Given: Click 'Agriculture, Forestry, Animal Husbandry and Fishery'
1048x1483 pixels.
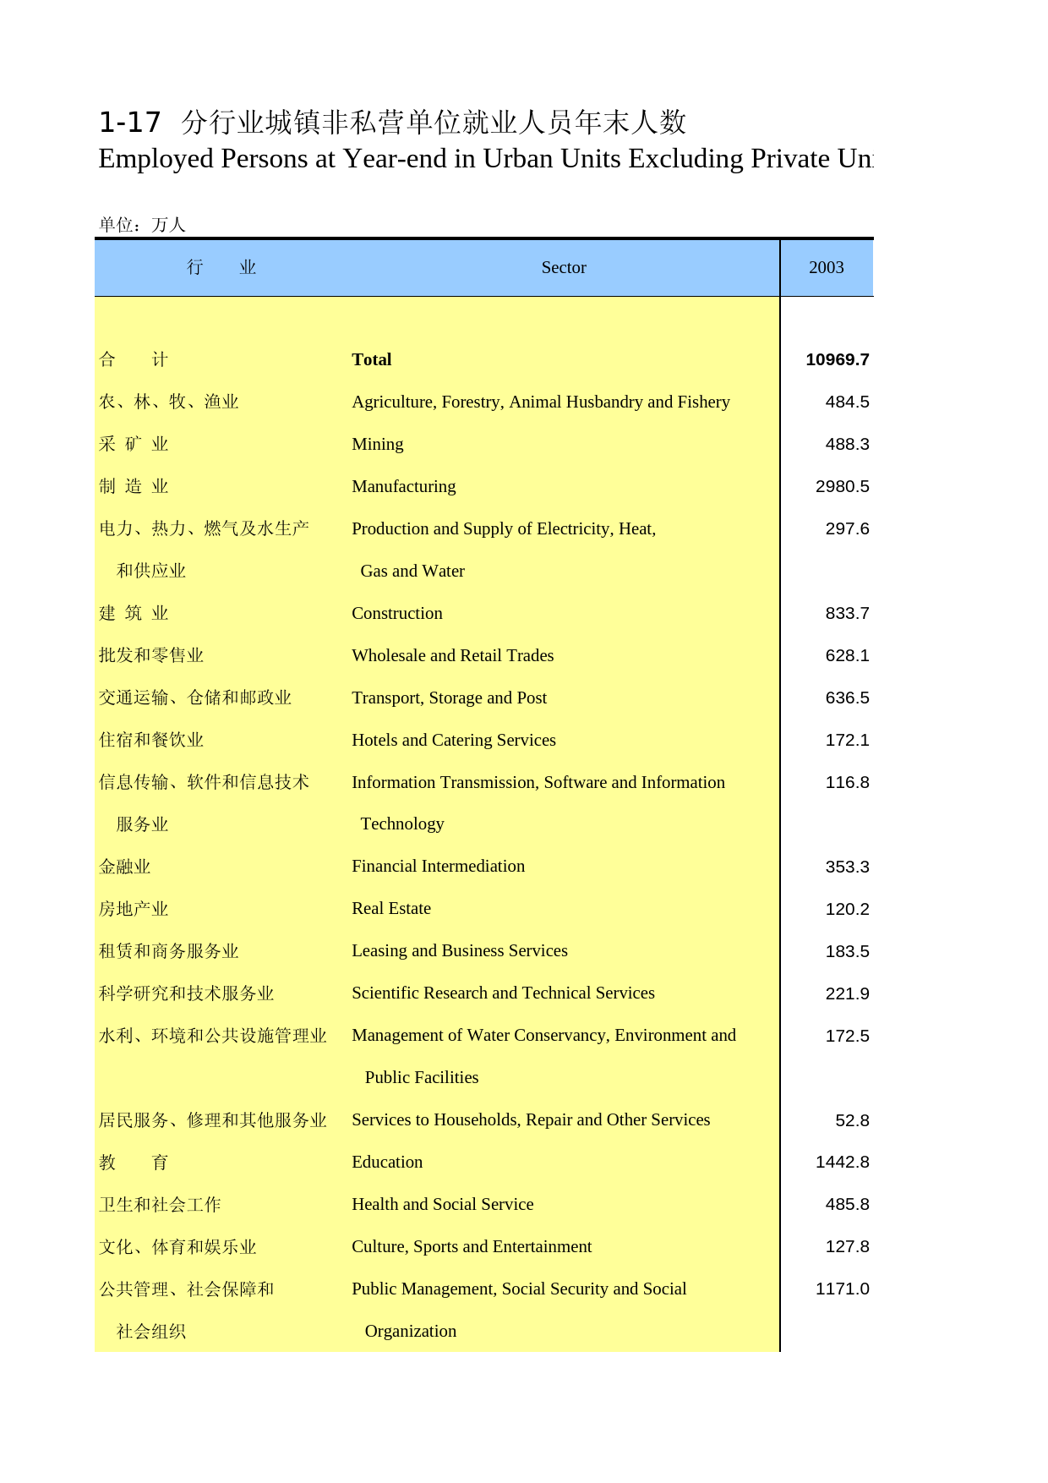Looking at the screenshot, I should click(x=540, y=402).
